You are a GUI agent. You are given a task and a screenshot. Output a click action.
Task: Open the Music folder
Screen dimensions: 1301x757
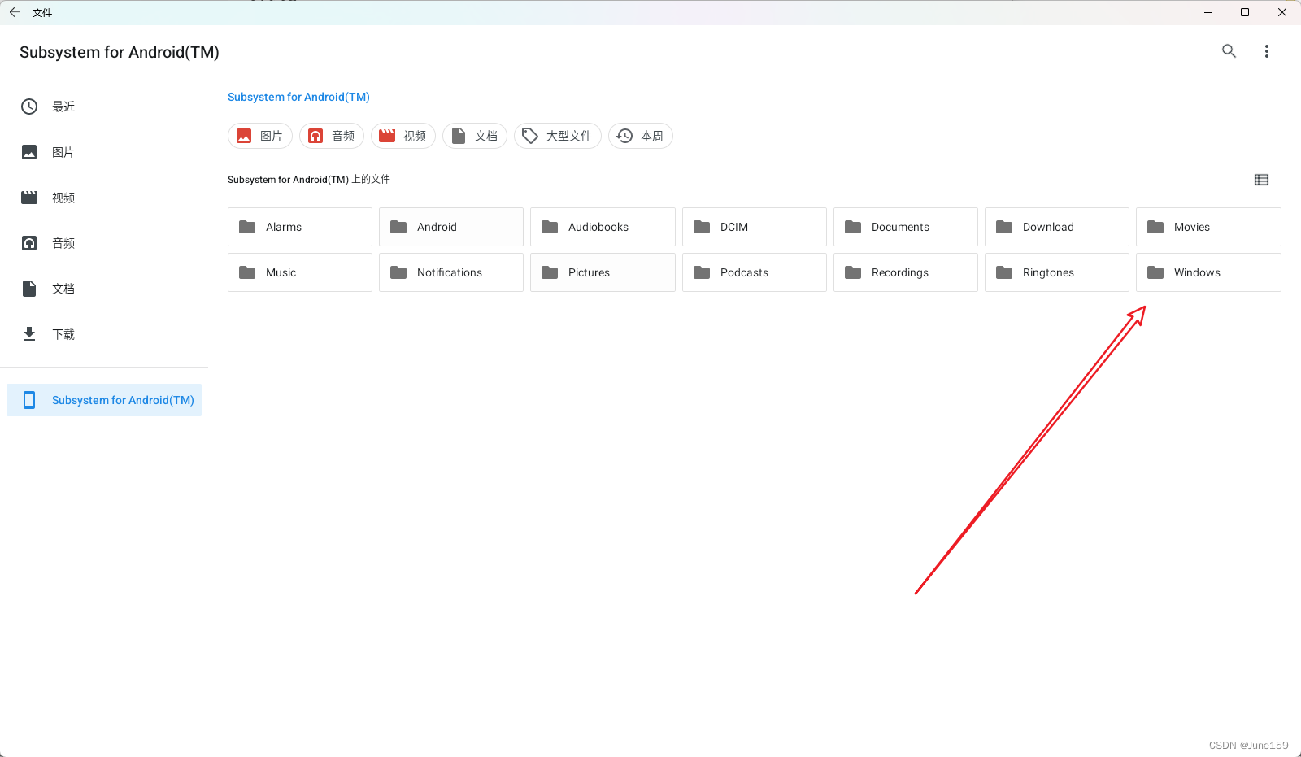(x=300, y=272)
